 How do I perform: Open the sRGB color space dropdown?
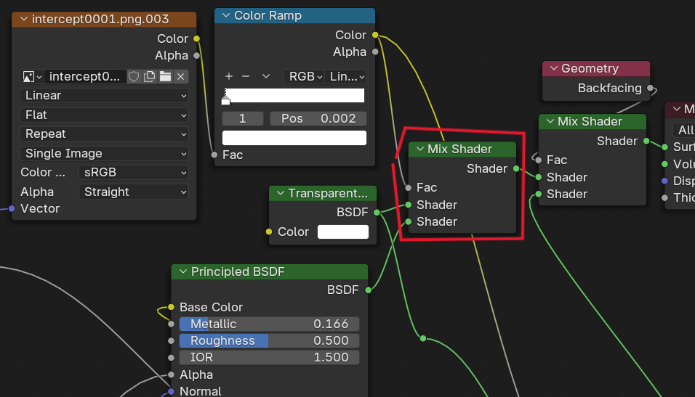133,173
